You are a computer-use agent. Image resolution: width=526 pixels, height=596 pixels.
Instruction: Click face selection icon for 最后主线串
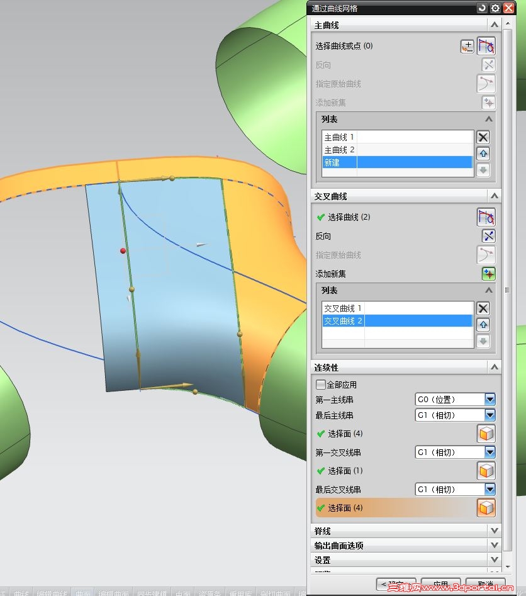coord(486,434)
